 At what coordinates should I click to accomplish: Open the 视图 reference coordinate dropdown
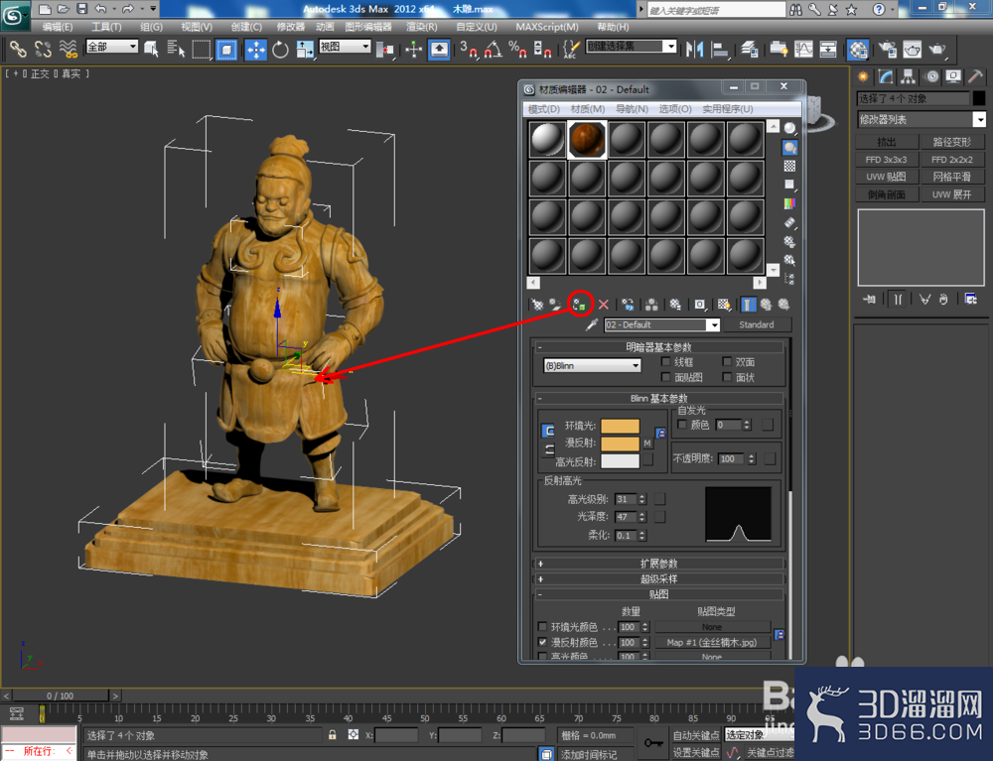(x=345, y=47)
